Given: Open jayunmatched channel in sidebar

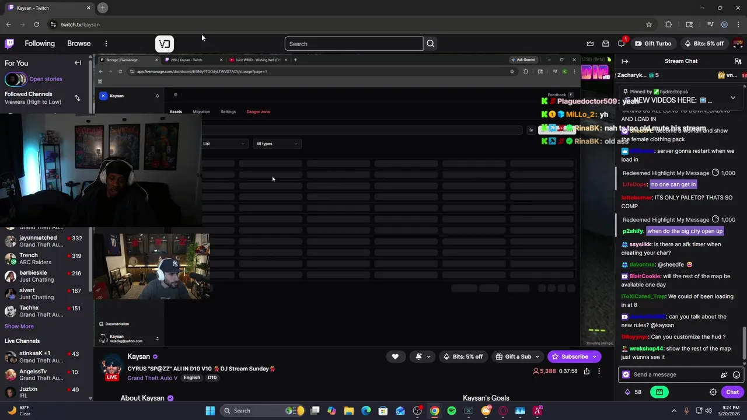Looking at the screenshot, I should (x=46, y=241).
